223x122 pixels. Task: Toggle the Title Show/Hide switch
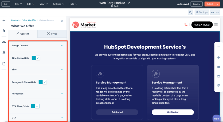(36, 58)
